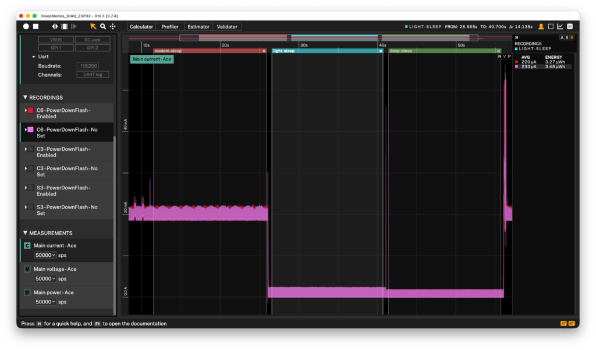Expand the C6-PowerDownFlash-Enabled recording
The width and height of the screenshot is (596, 350).
(26, 110)
